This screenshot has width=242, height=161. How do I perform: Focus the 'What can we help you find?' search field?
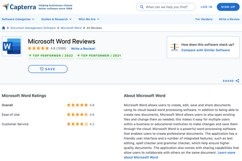click(x=166, y=7)
